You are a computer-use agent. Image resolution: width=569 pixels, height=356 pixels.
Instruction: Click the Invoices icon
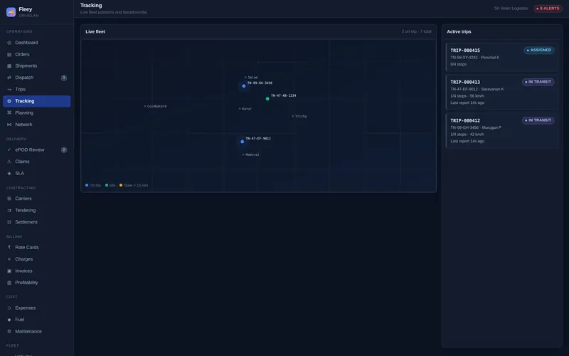[x=9, y=271]
